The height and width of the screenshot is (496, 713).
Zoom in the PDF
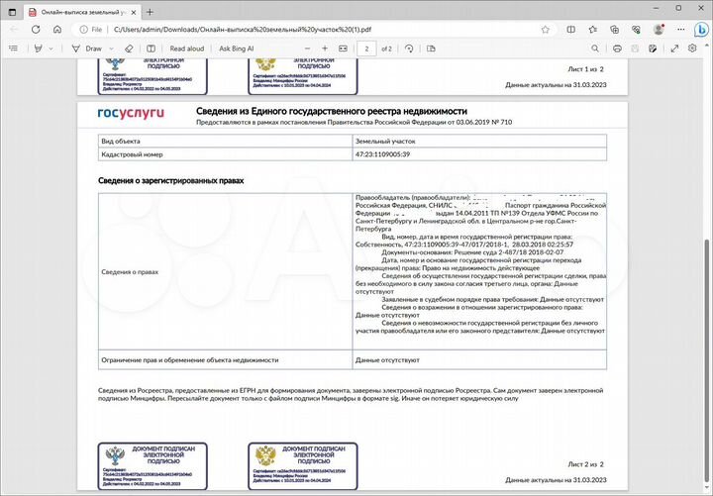[x=325, y=49]
